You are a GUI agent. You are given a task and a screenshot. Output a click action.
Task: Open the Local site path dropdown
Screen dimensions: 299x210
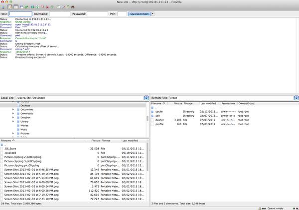pyautogui.click(x=146, y=98)
